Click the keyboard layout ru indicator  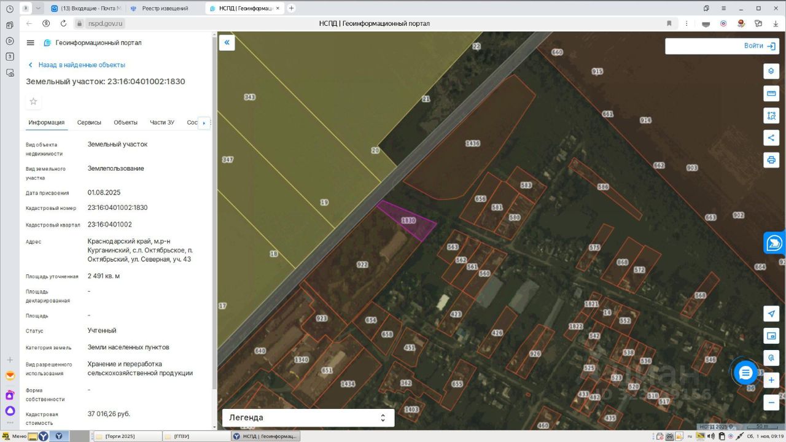click(690, 436)
